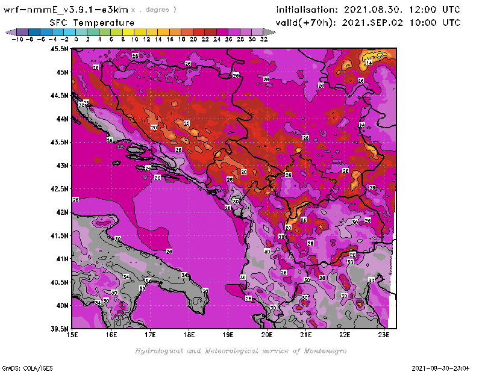
Task: Click the '14' contour label on the map
Action: coord(369,63)
